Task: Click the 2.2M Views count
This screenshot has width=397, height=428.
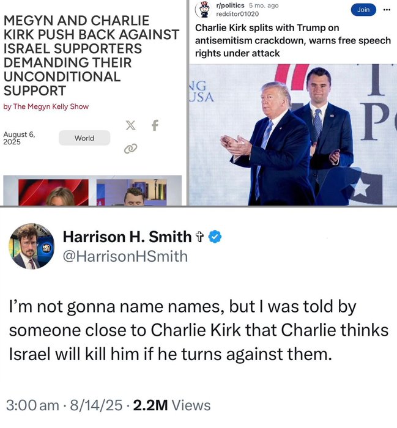Action: click(172, 405)
